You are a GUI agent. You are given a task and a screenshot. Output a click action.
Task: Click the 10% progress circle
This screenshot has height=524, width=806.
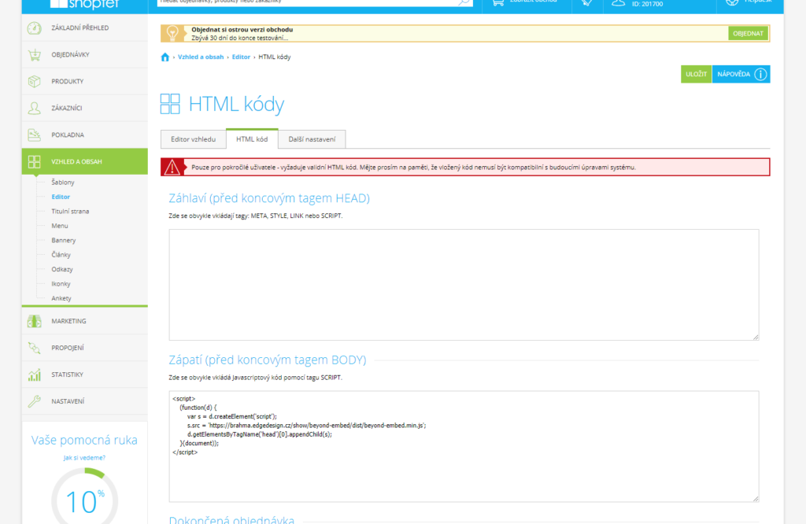(85, 497)
